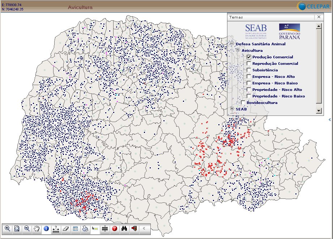Collapse the toolbar with double chevron
Viewport: 333px width, 239px height.
[x=144, y=228]
